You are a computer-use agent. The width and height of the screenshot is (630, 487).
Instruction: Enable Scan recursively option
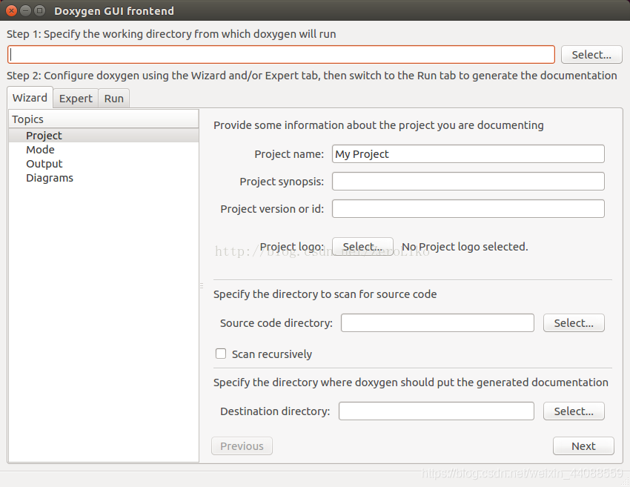221,354
